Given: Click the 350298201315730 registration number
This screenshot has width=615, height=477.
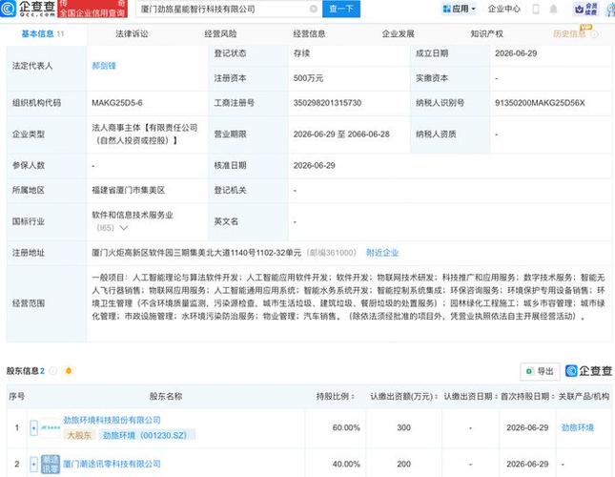Looking at the screenshot, I should pos(327,103).
